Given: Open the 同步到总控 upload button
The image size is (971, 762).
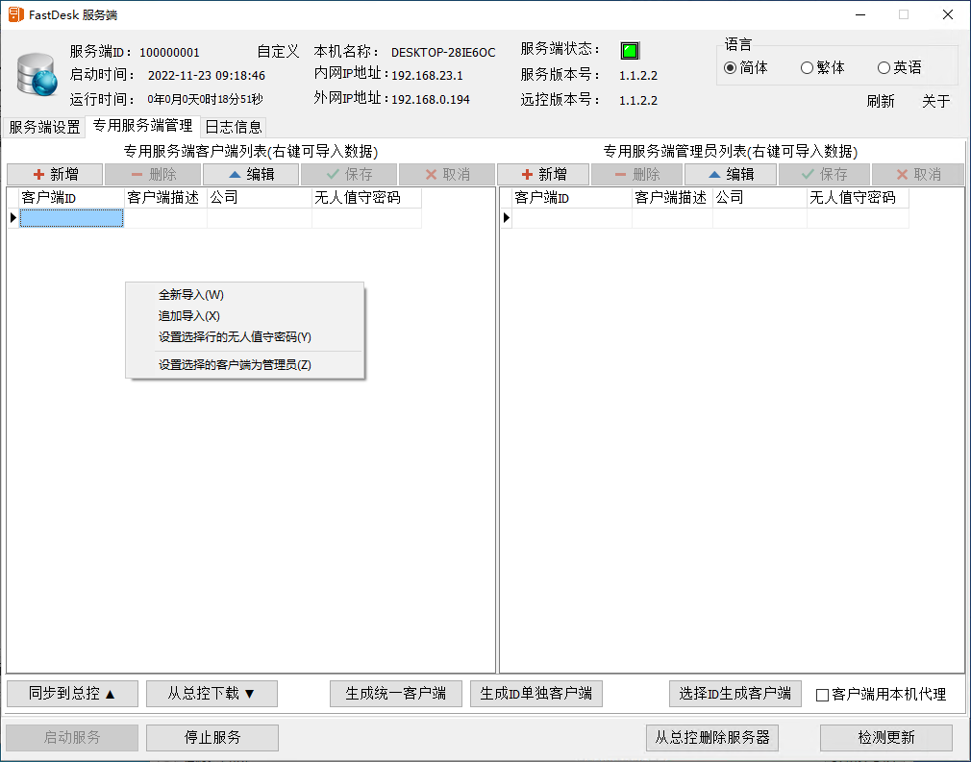Looking at the screenshot, I should [x=72, y=693].
